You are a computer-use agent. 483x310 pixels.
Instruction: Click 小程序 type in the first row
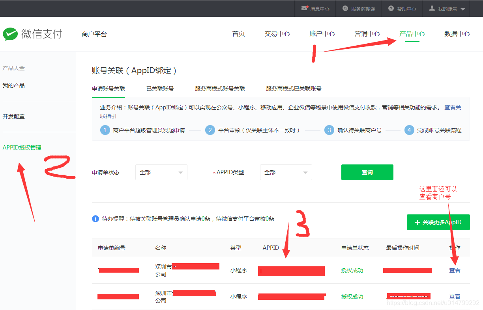click(x=239, y=270)
